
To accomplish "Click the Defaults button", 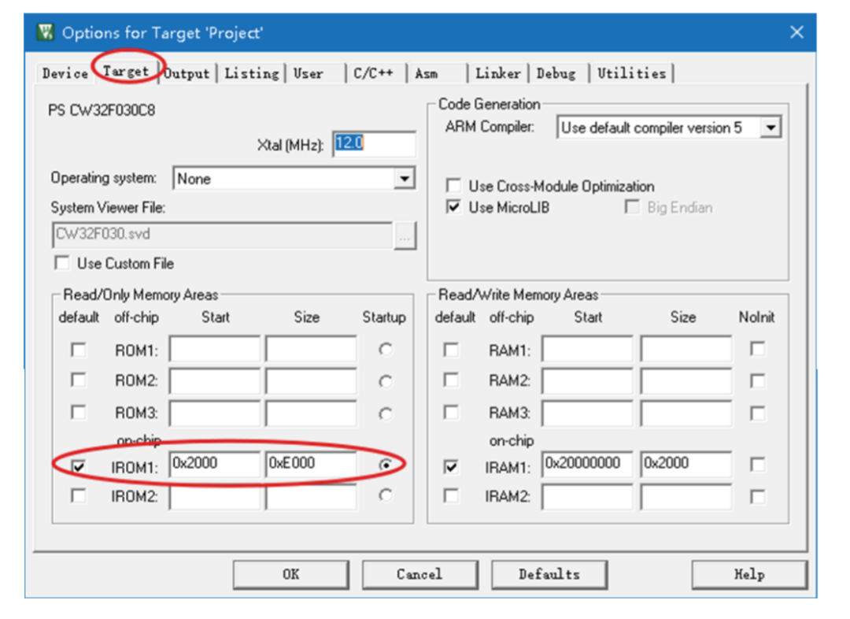I will (549, 575).
